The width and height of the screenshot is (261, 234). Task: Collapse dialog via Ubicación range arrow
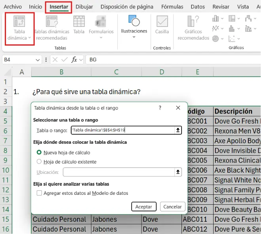178,172
